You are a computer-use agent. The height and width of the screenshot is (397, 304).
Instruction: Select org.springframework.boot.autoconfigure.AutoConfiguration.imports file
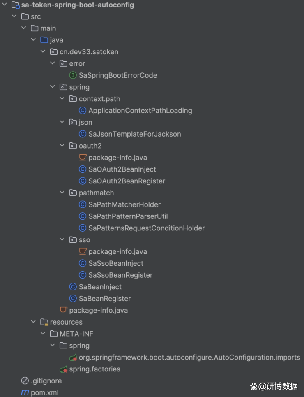click(x=189, y=358)
